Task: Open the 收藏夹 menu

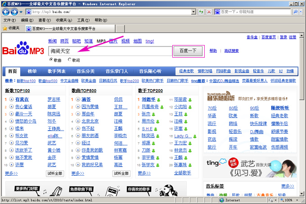Action: [x=64, y=20]
